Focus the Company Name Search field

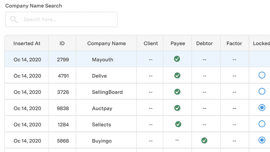pyautogui.click(x=62, y=19)
